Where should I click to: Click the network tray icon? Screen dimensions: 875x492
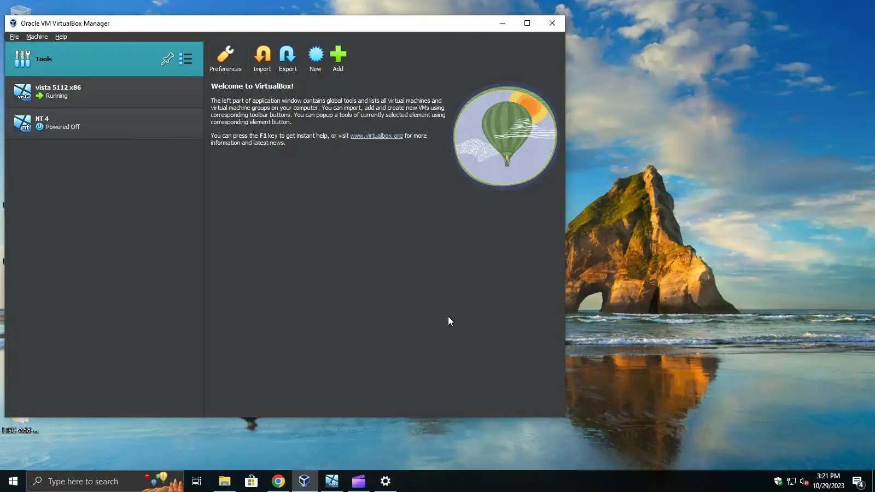pyautogui.click(x=791, y=481)
